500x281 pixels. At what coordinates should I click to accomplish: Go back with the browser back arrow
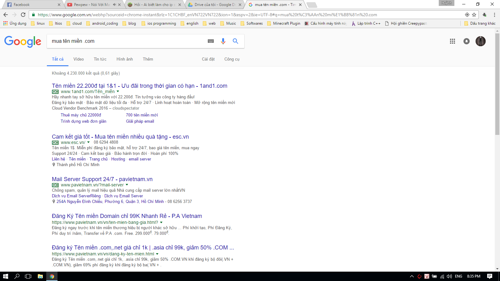click(x=6, y=15)
